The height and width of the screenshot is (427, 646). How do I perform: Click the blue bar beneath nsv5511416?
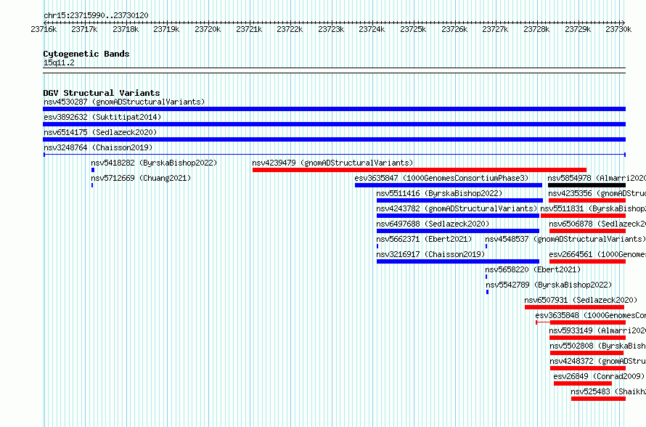coord(459,200)
